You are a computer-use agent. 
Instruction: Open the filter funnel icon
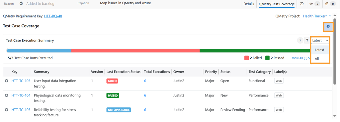pyautogui.click(x=307, y=40)
